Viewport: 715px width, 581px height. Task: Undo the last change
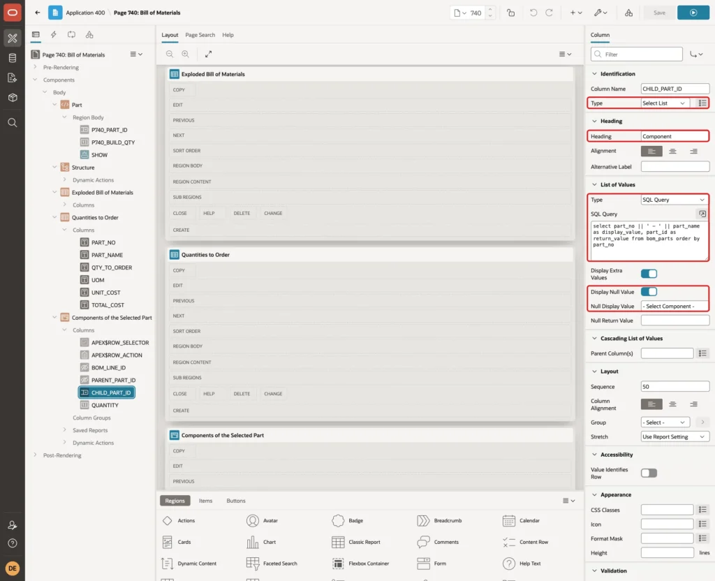[533, 13]
